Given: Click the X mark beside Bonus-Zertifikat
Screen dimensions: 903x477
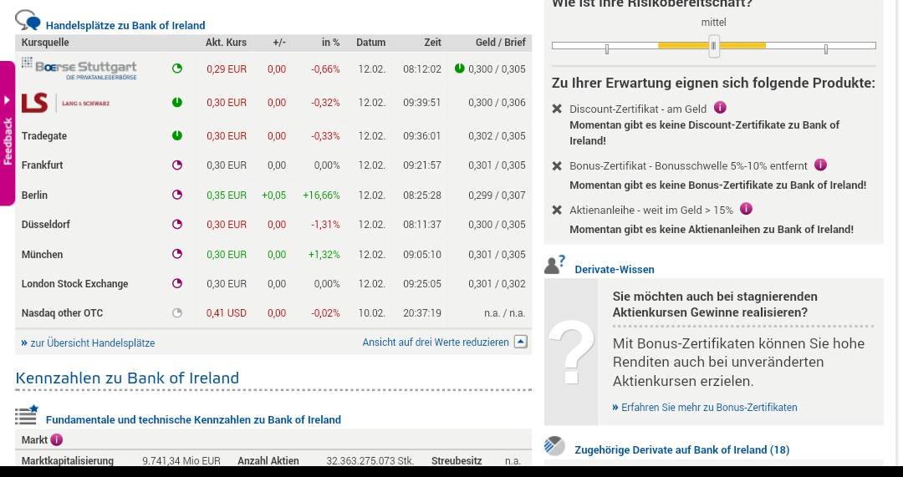Looking at the screenshot, I should coord(557,166).
